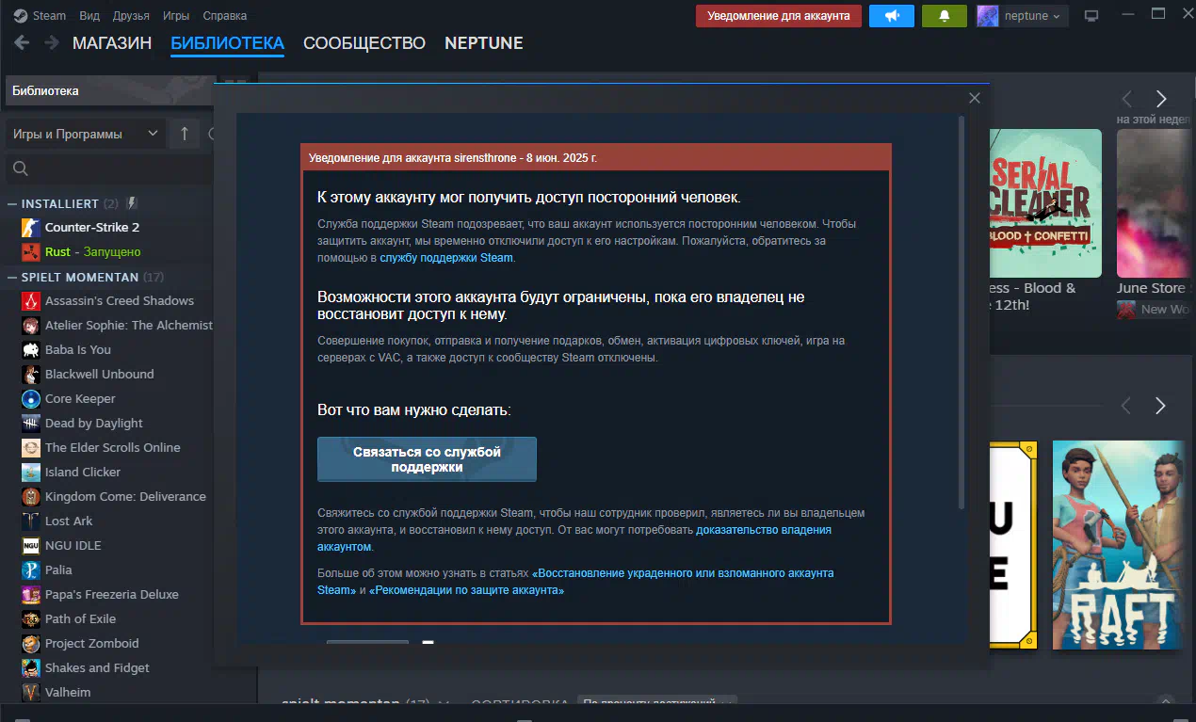Go back with the left navigation arrow

click(x=22, y=42)
